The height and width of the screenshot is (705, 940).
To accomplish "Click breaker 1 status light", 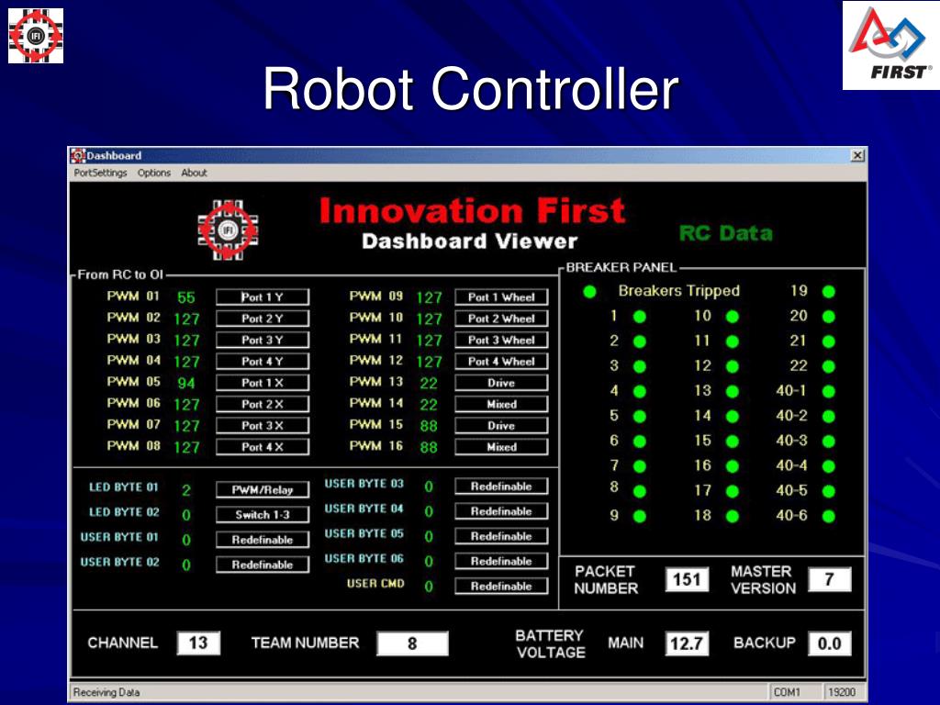I will (640, 317).
